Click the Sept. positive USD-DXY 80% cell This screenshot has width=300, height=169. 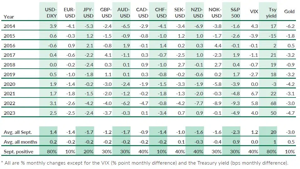point(52,152)
